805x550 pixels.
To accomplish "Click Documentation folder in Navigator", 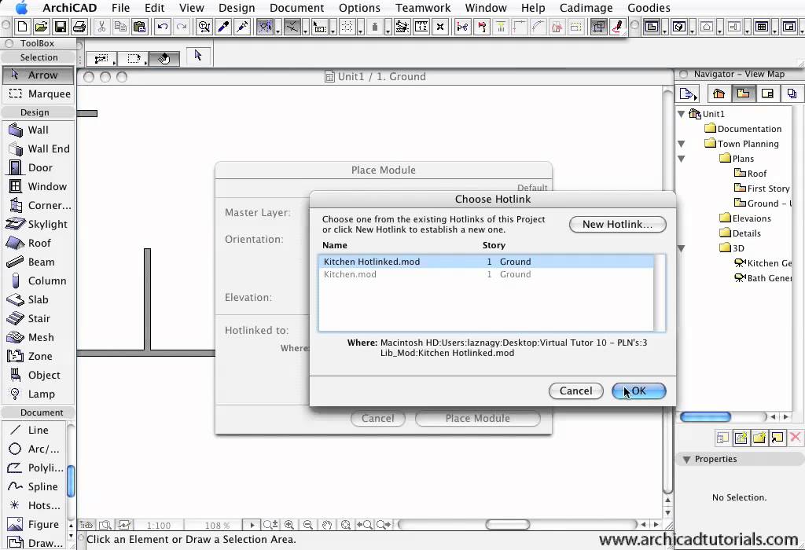I will pyautogui.click(x=743, y=129).
